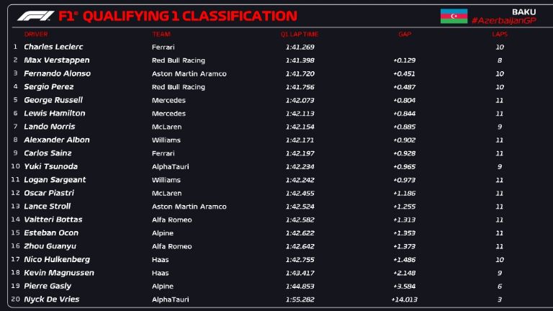Click the Aston Martin Aramco team for Stroll
553x311 pixels.
pos(189,207)
